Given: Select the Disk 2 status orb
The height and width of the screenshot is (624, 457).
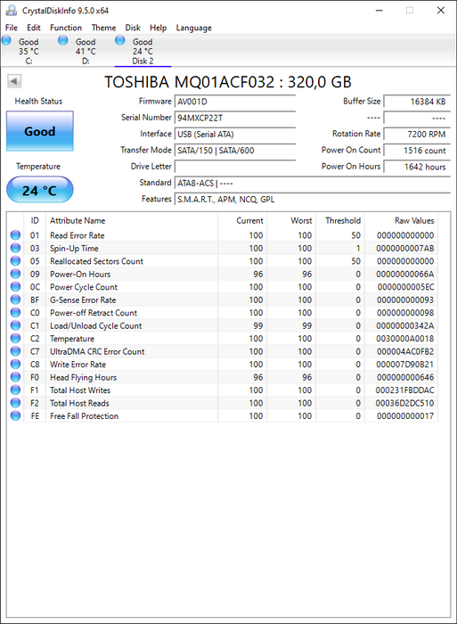Looking at the screenshot, I should pos(119,40).
